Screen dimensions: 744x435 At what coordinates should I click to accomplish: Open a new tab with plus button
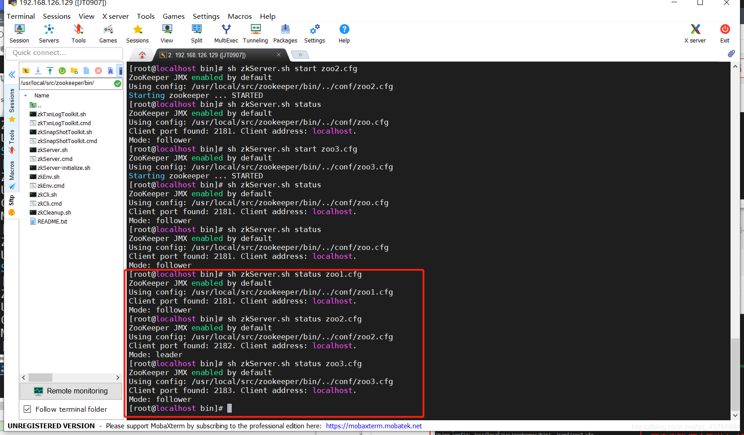pos(300,55)
